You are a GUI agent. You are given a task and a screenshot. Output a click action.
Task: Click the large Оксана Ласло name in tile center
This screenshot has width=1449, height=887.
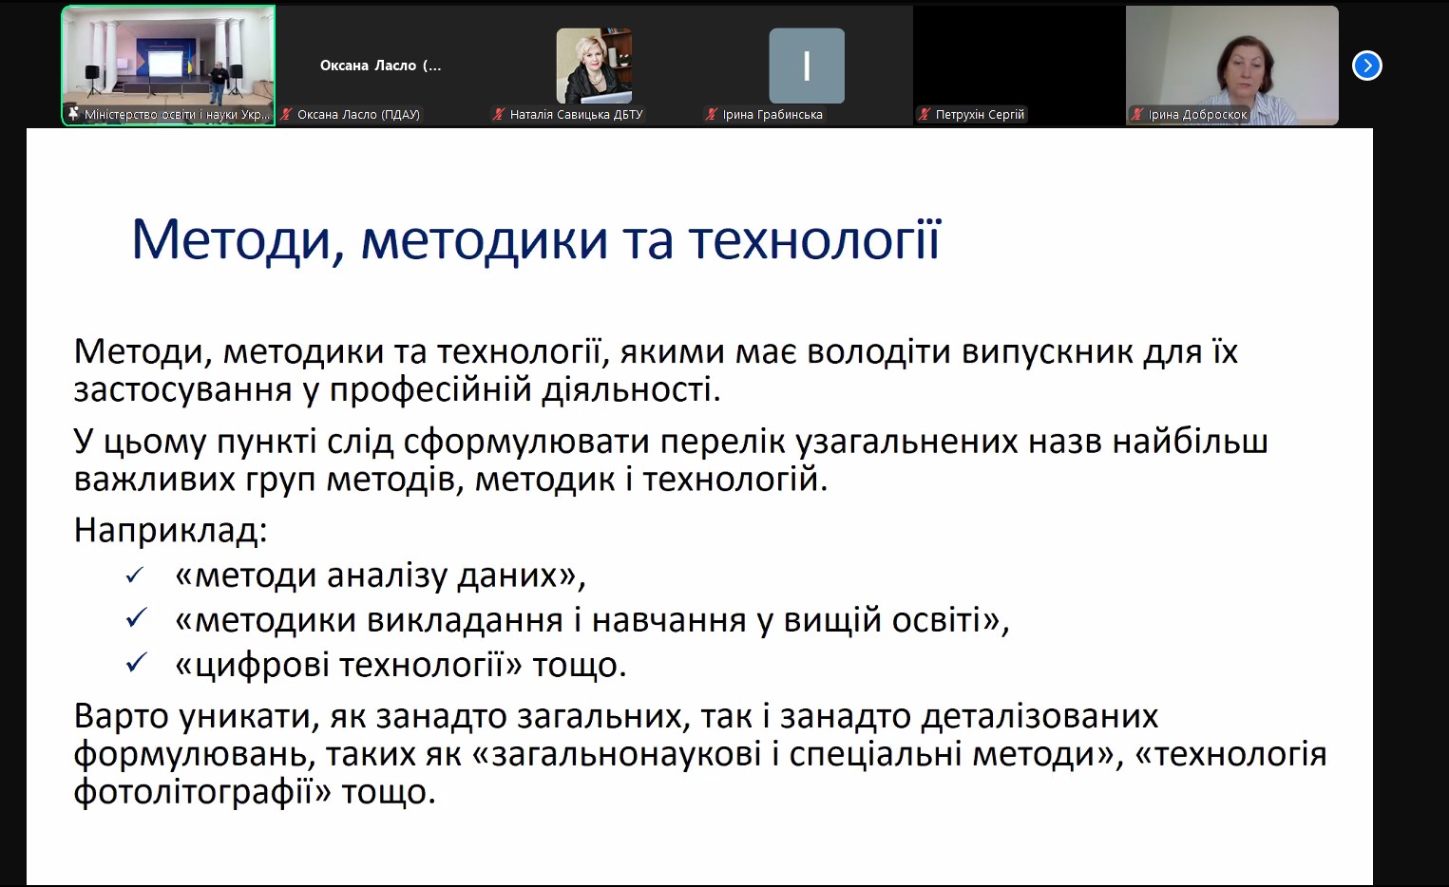380,66
